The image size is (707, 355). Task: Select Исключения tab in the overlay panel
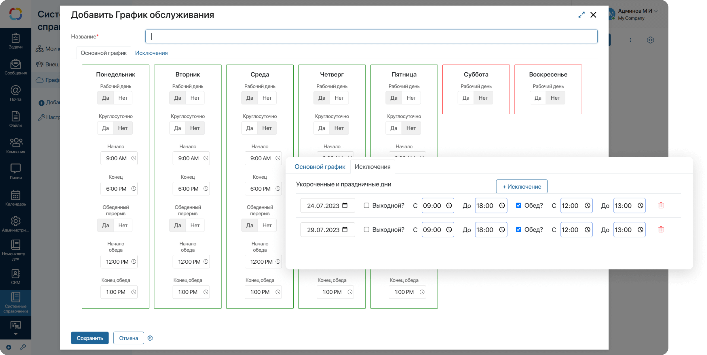click(372, 167)
